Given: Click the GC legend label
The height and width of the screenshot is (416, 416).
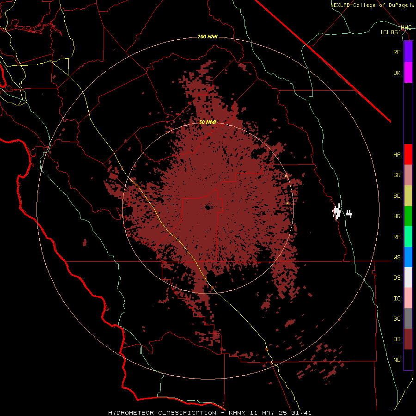Looking at the screenshot, I should pyautogui.click(x=397, y=319).
